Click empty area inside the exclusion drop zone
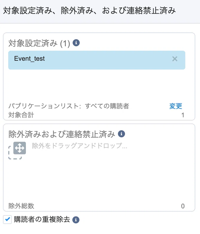This screenshot has height=234, width=200. click(99, 179)
